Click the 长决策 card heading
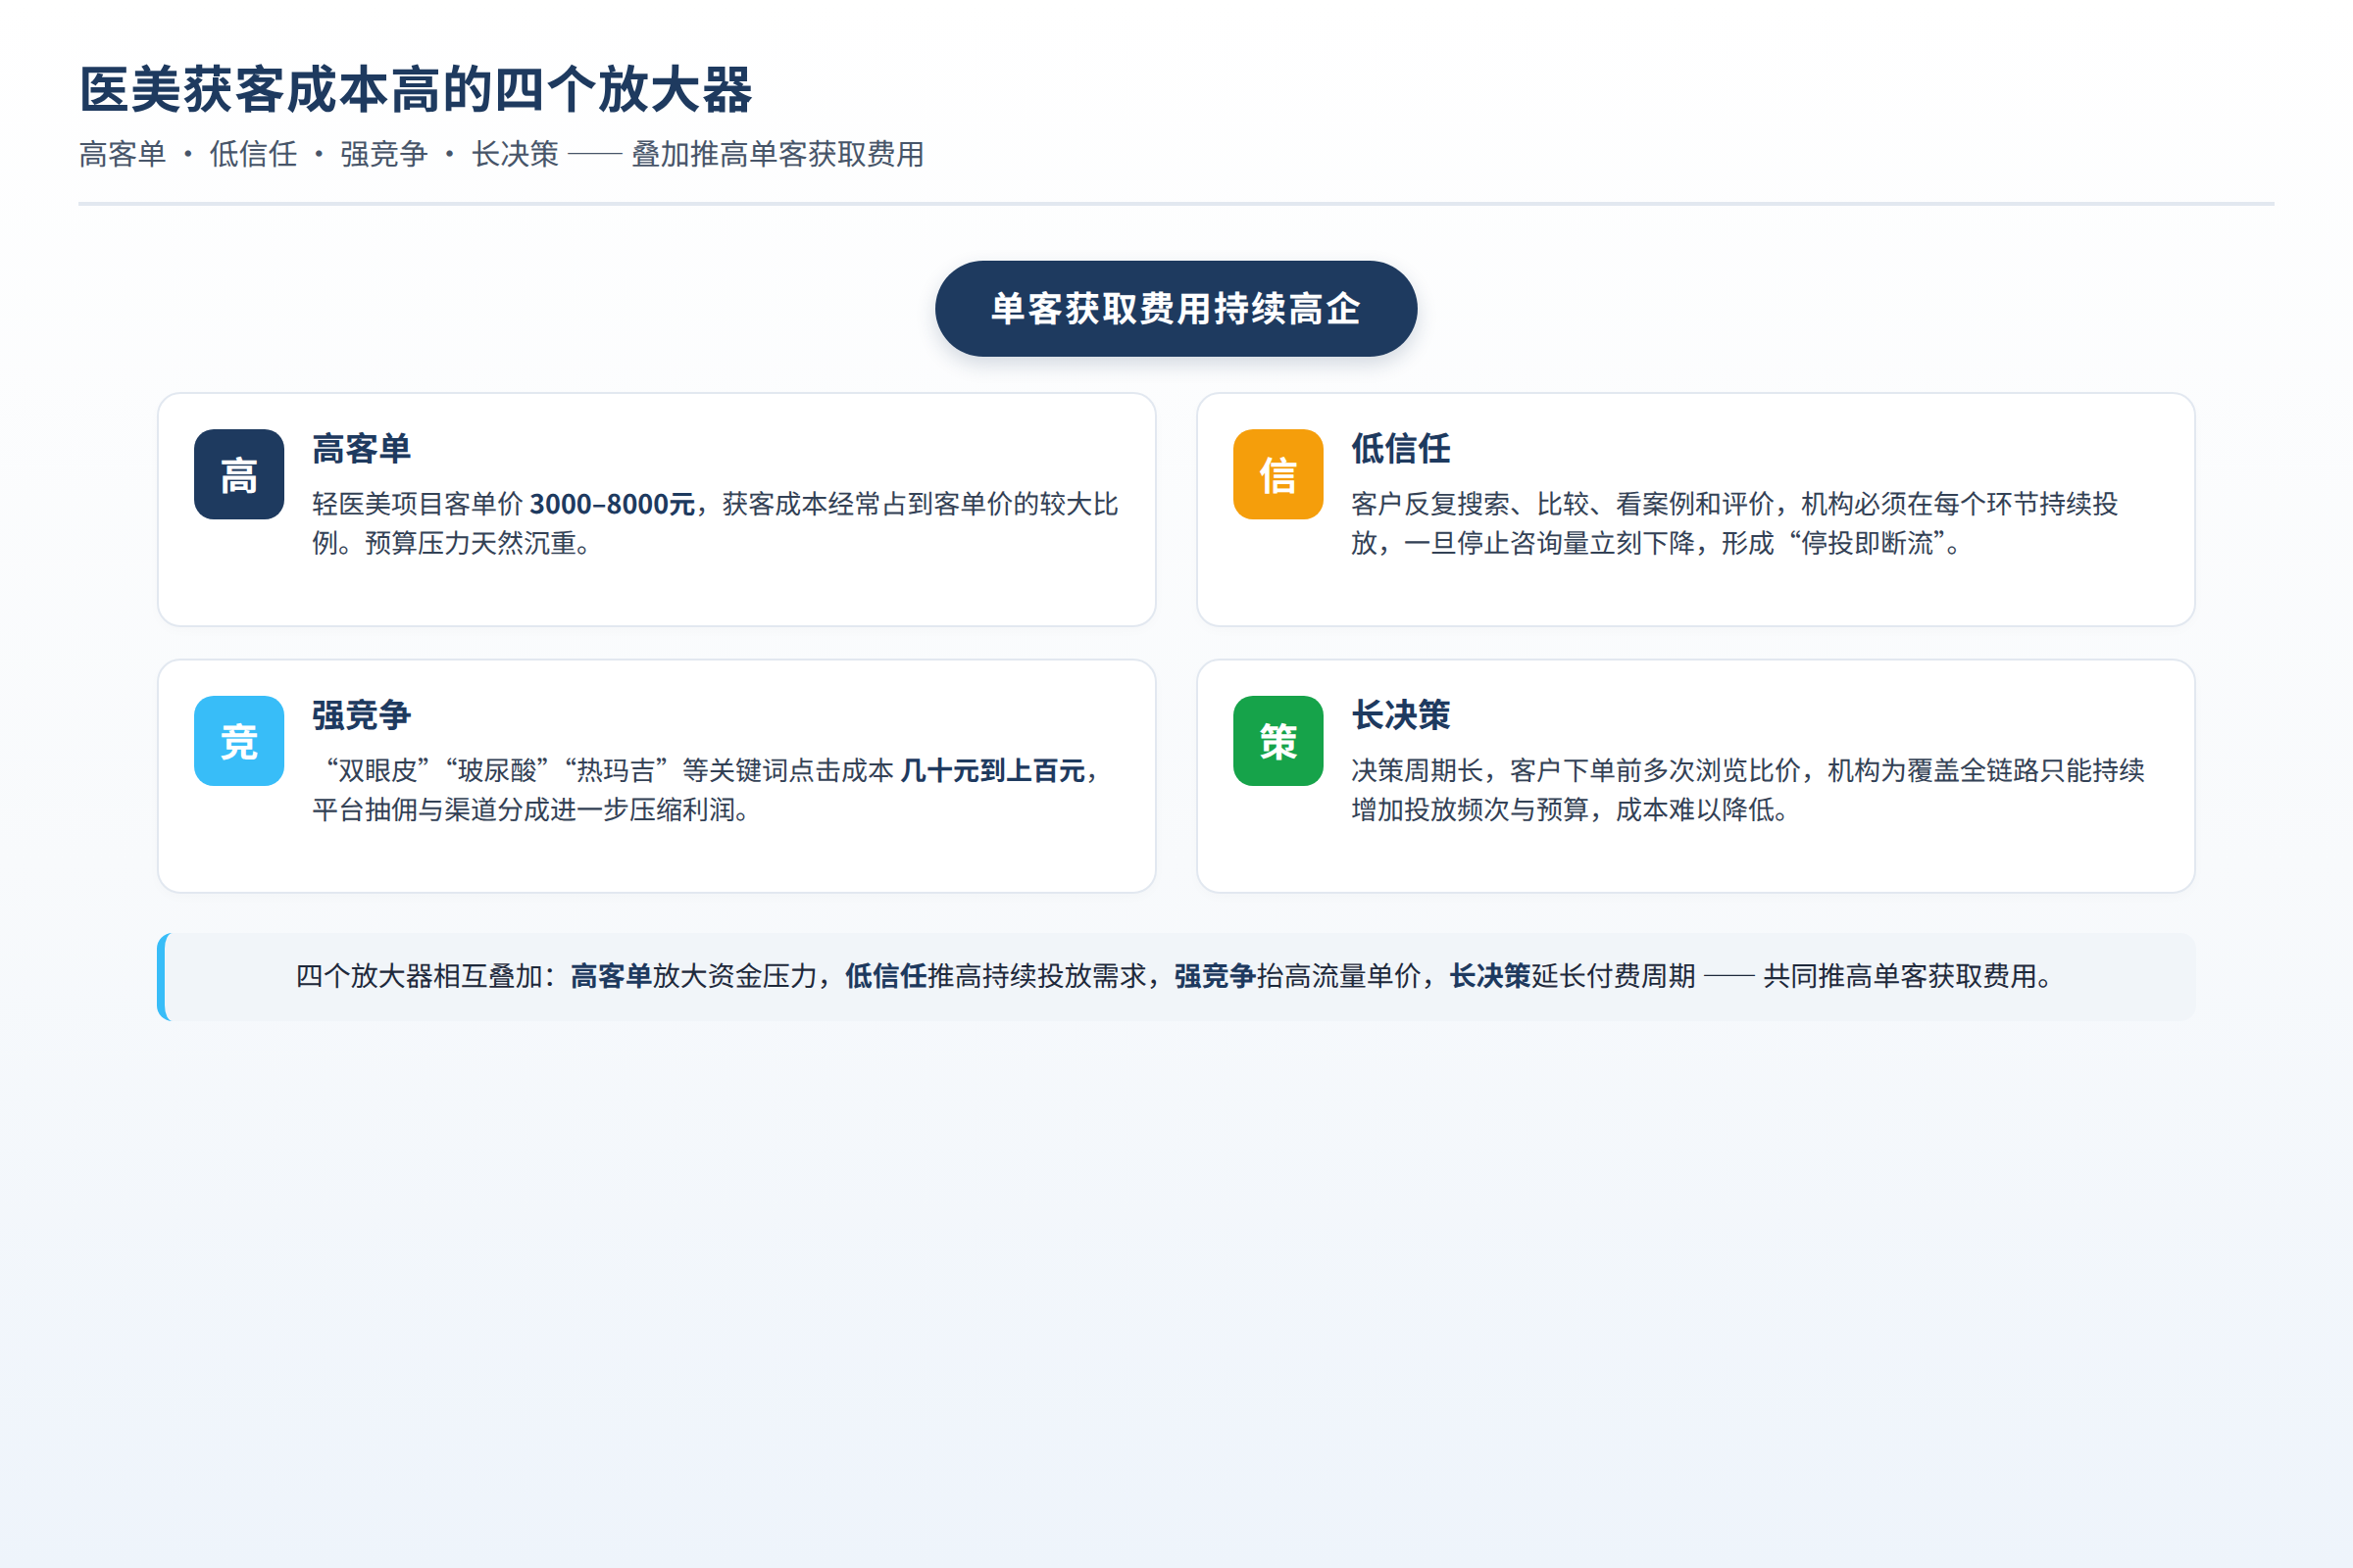This screenshot has width=2353, height=1568. click(1401, 715)
